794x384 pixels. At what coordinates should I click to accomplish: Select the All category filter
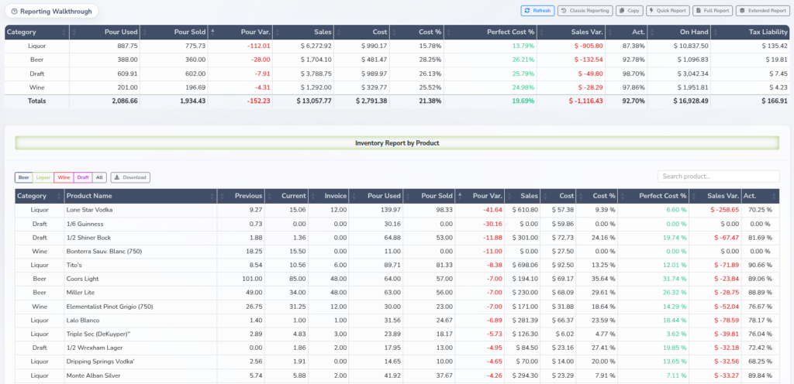point(99,177)
